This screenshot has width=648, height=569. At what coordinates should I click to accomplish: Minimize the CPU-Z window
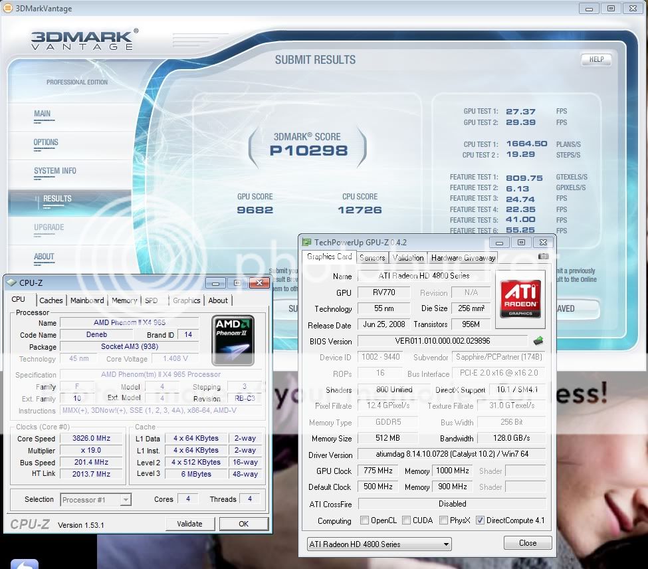(215, 283)
